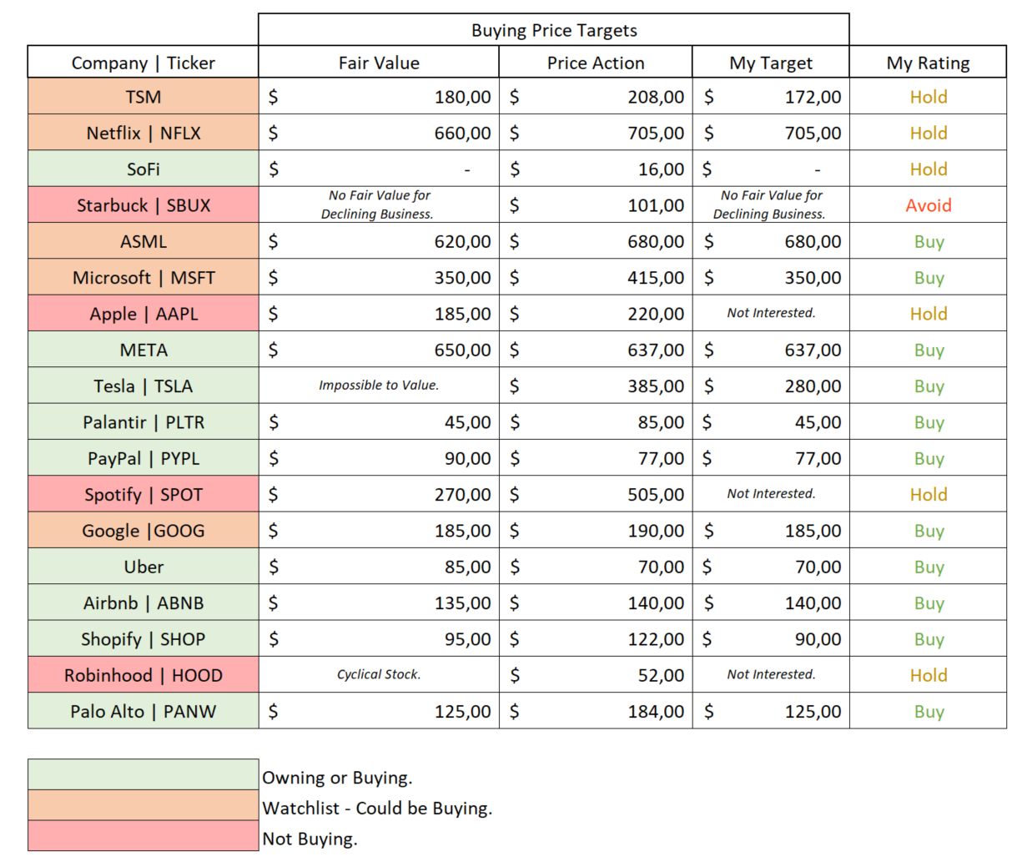Click META fair value 650,00
The image size is (1022, 867).
[379, 350]
